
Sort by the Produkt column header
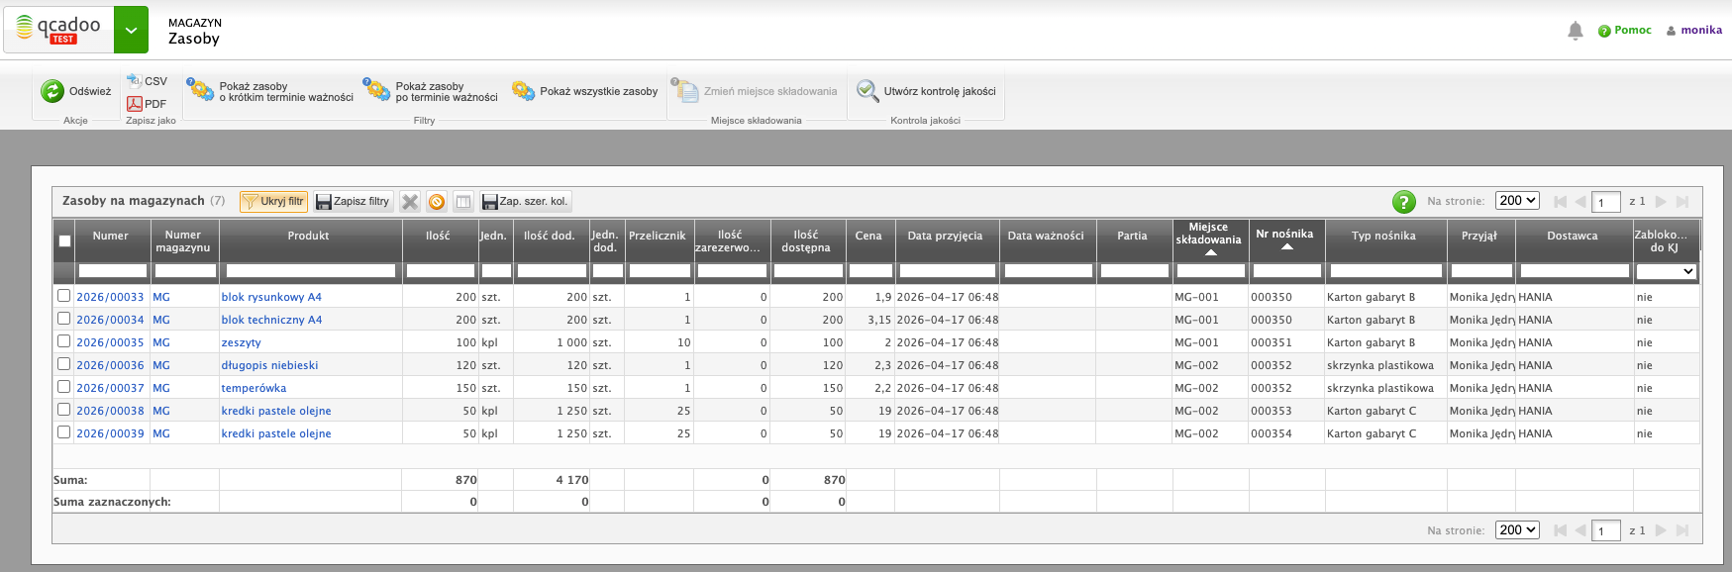[309, 236]
